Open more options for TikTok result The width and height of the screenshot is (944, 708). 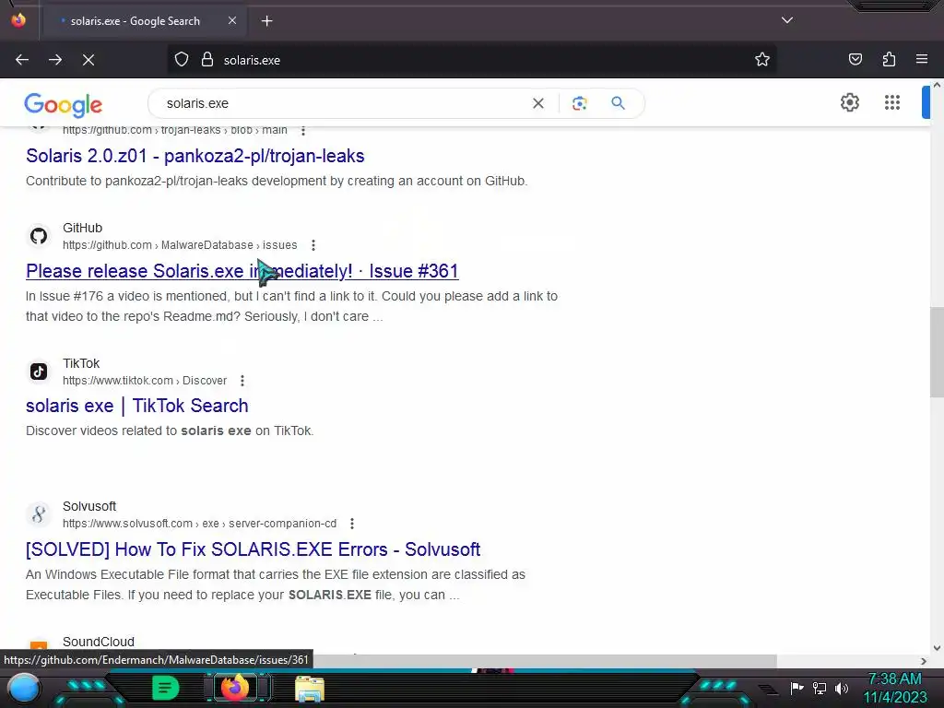pos(242,381)
